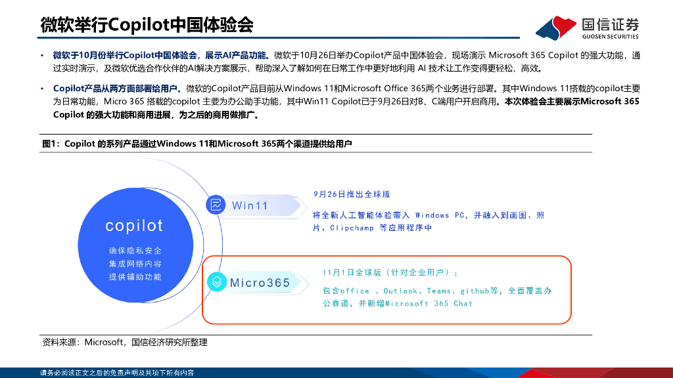The height and width of the screenshot is (378, 673).
Task: Click the blue copilot circle
Action: pos(135,245)
